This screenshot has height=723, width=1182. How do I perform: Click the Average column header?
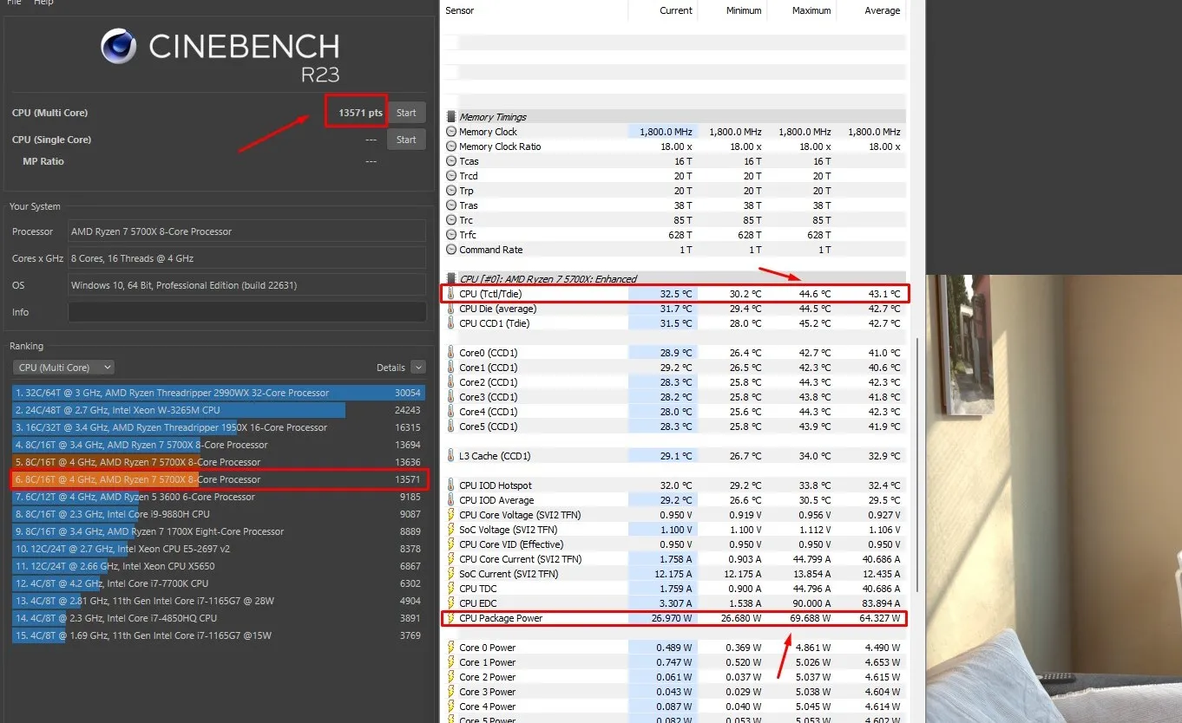click(x=882, y=10)
